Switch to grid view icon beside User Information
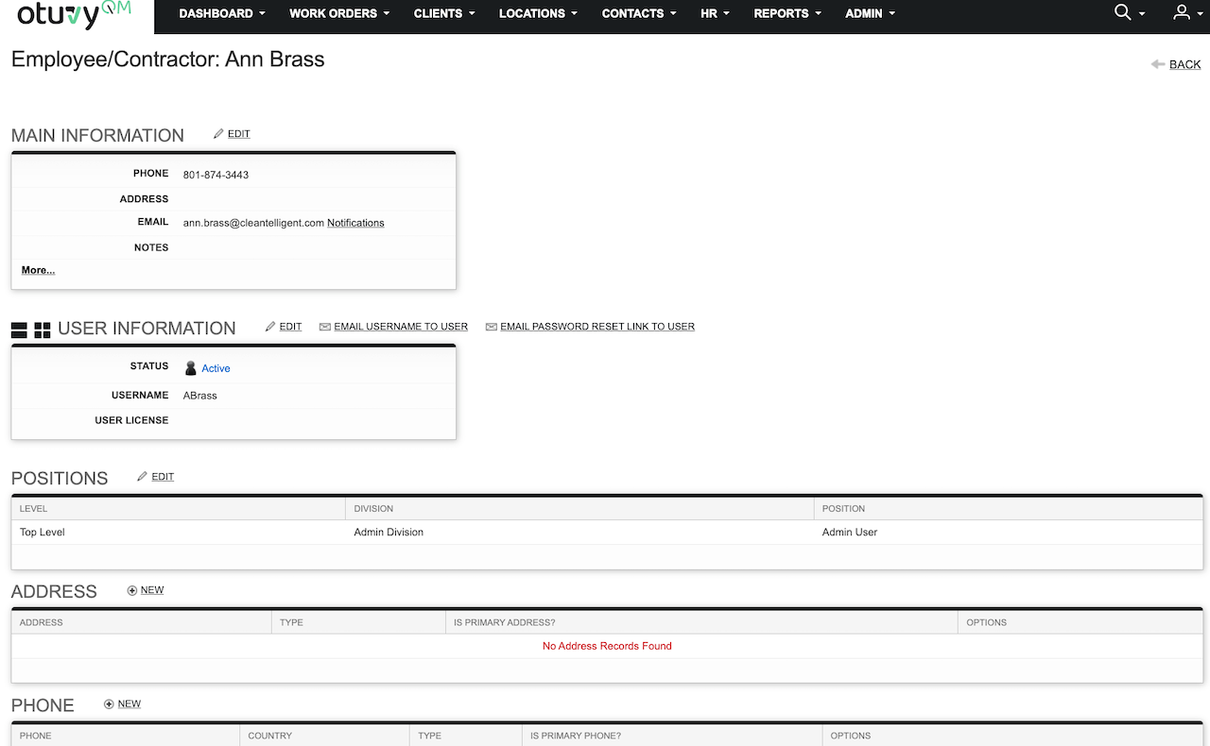The width and height of the screenshot is (1210, 746). (x=43, y=330)
